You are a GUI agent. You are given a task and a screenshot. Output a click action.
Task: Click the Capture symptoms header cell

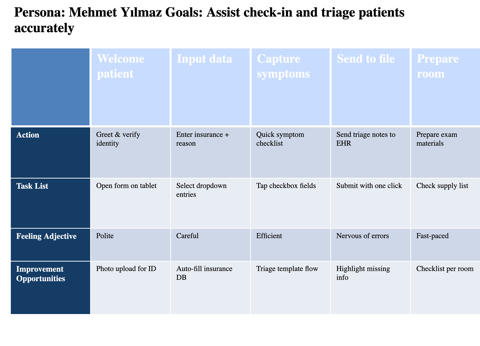pyautogui.click(x=290, y=87)
